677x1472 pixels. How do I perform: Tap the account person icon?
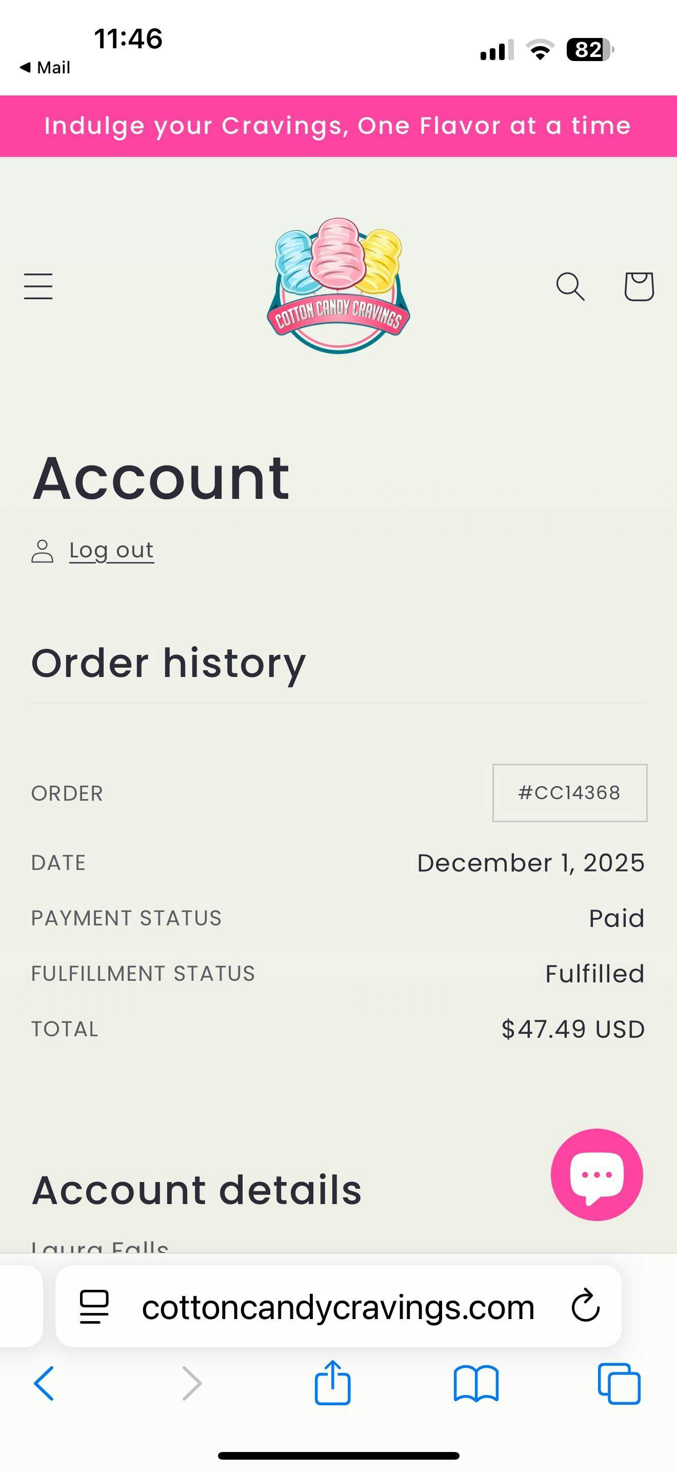(42, 551)
